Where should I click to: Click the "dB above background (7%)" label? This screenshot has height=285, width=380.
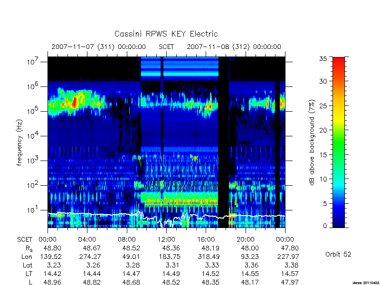312,142
